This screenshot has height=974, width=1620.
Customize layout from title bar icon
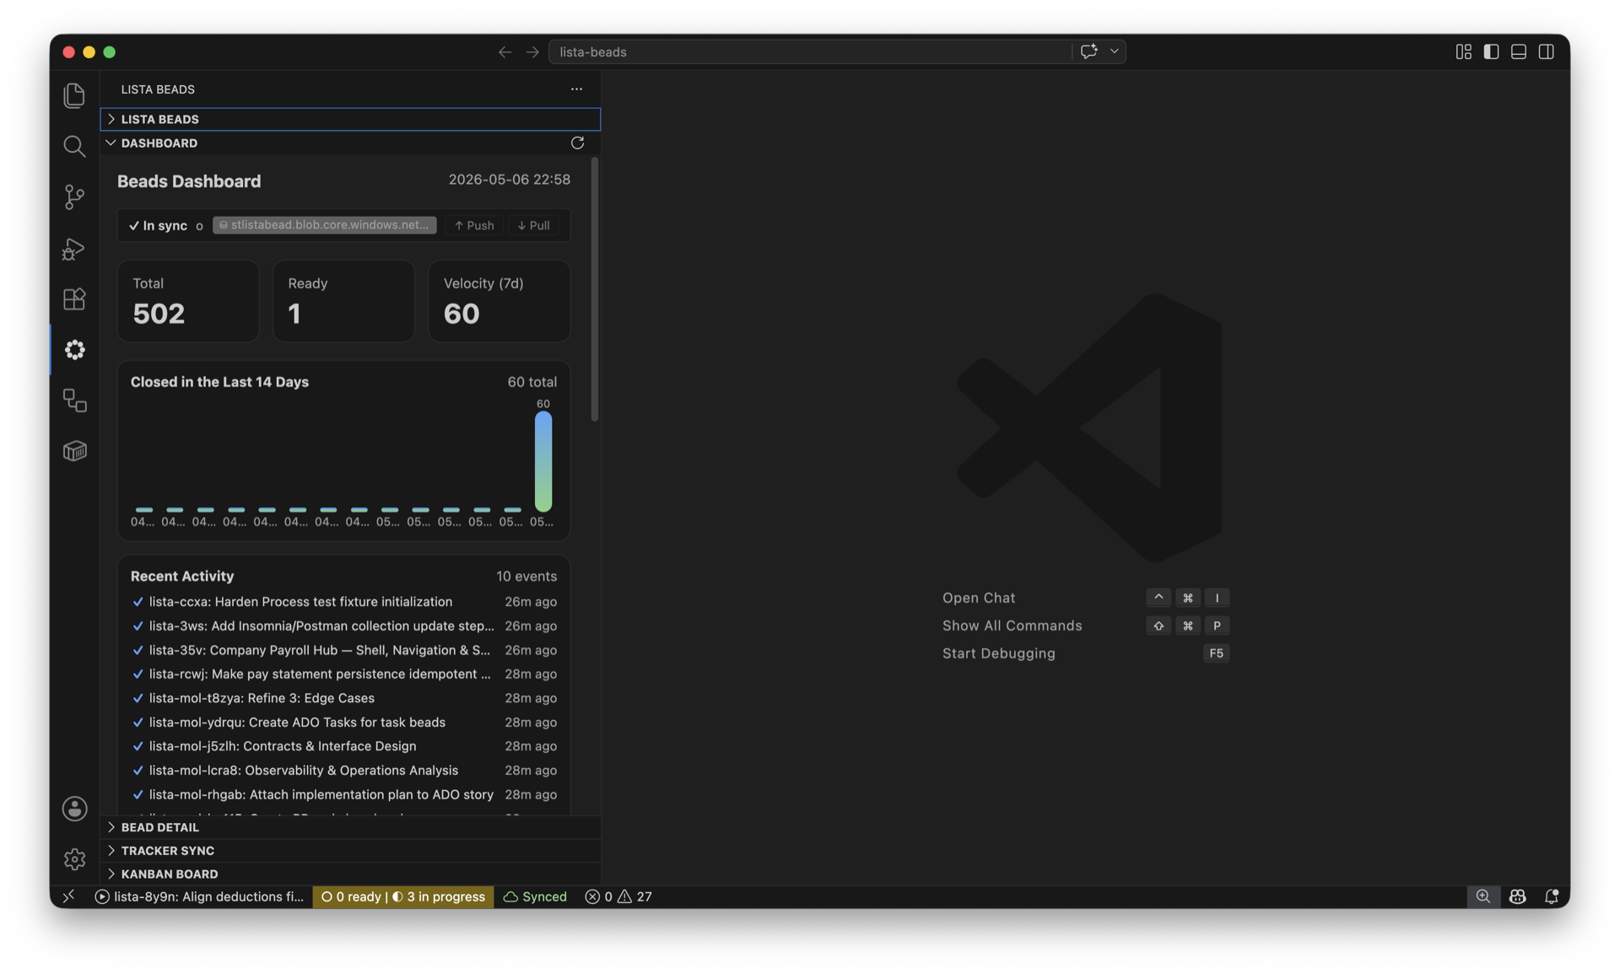point(1463,51)
